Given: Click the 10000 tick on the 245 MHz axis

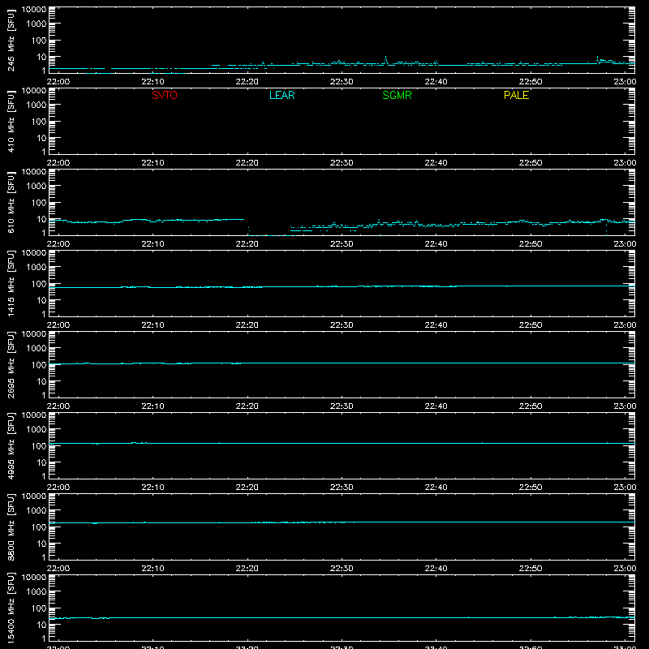Looking at the screenshot, I should point(34,10).
